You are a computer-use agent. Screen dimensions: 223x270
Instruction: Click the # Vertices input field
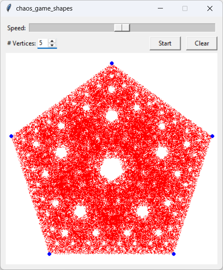coord(43,43)
